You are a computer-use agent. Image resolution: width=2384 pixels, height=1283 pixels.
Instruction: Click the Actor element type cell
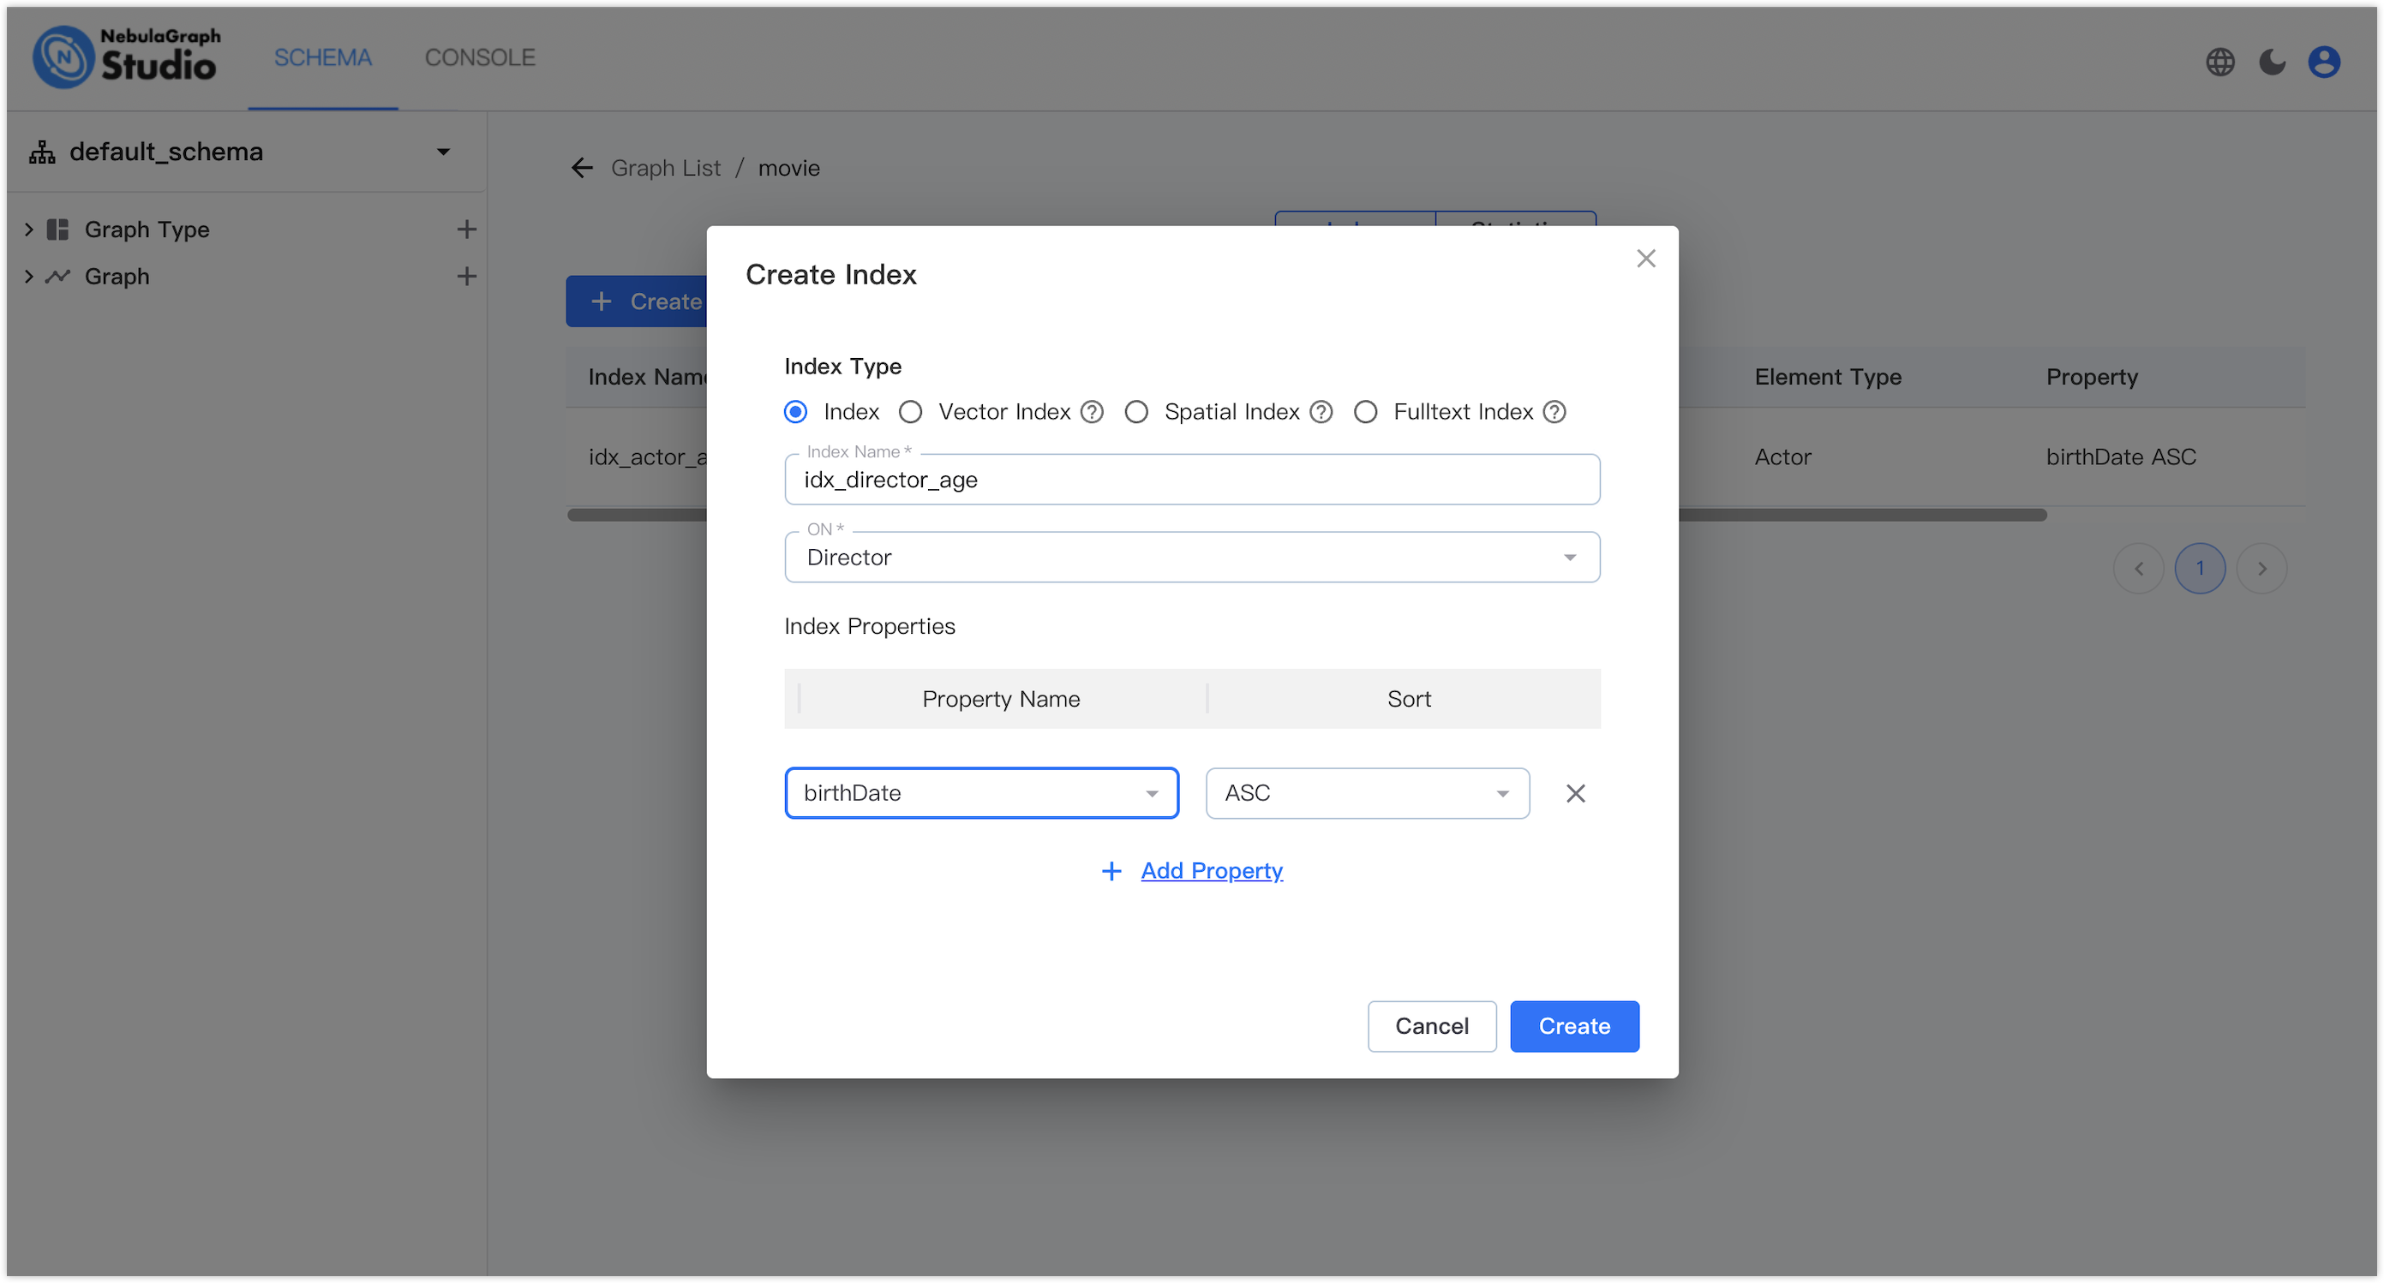coord(1782,456)
